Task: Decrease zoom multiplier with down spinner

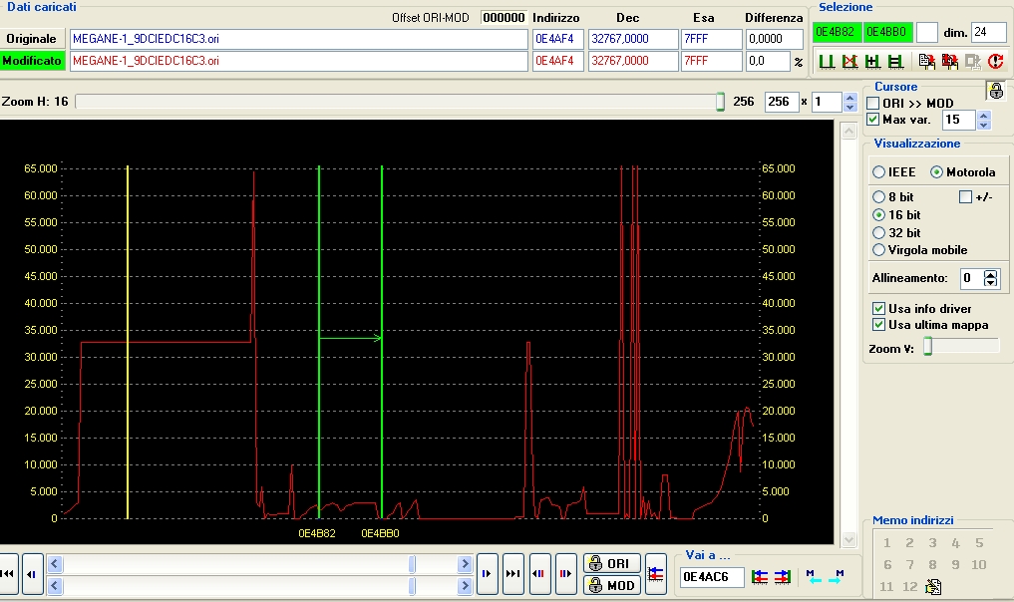Action: pyautogui.click(x=850, y=106)
